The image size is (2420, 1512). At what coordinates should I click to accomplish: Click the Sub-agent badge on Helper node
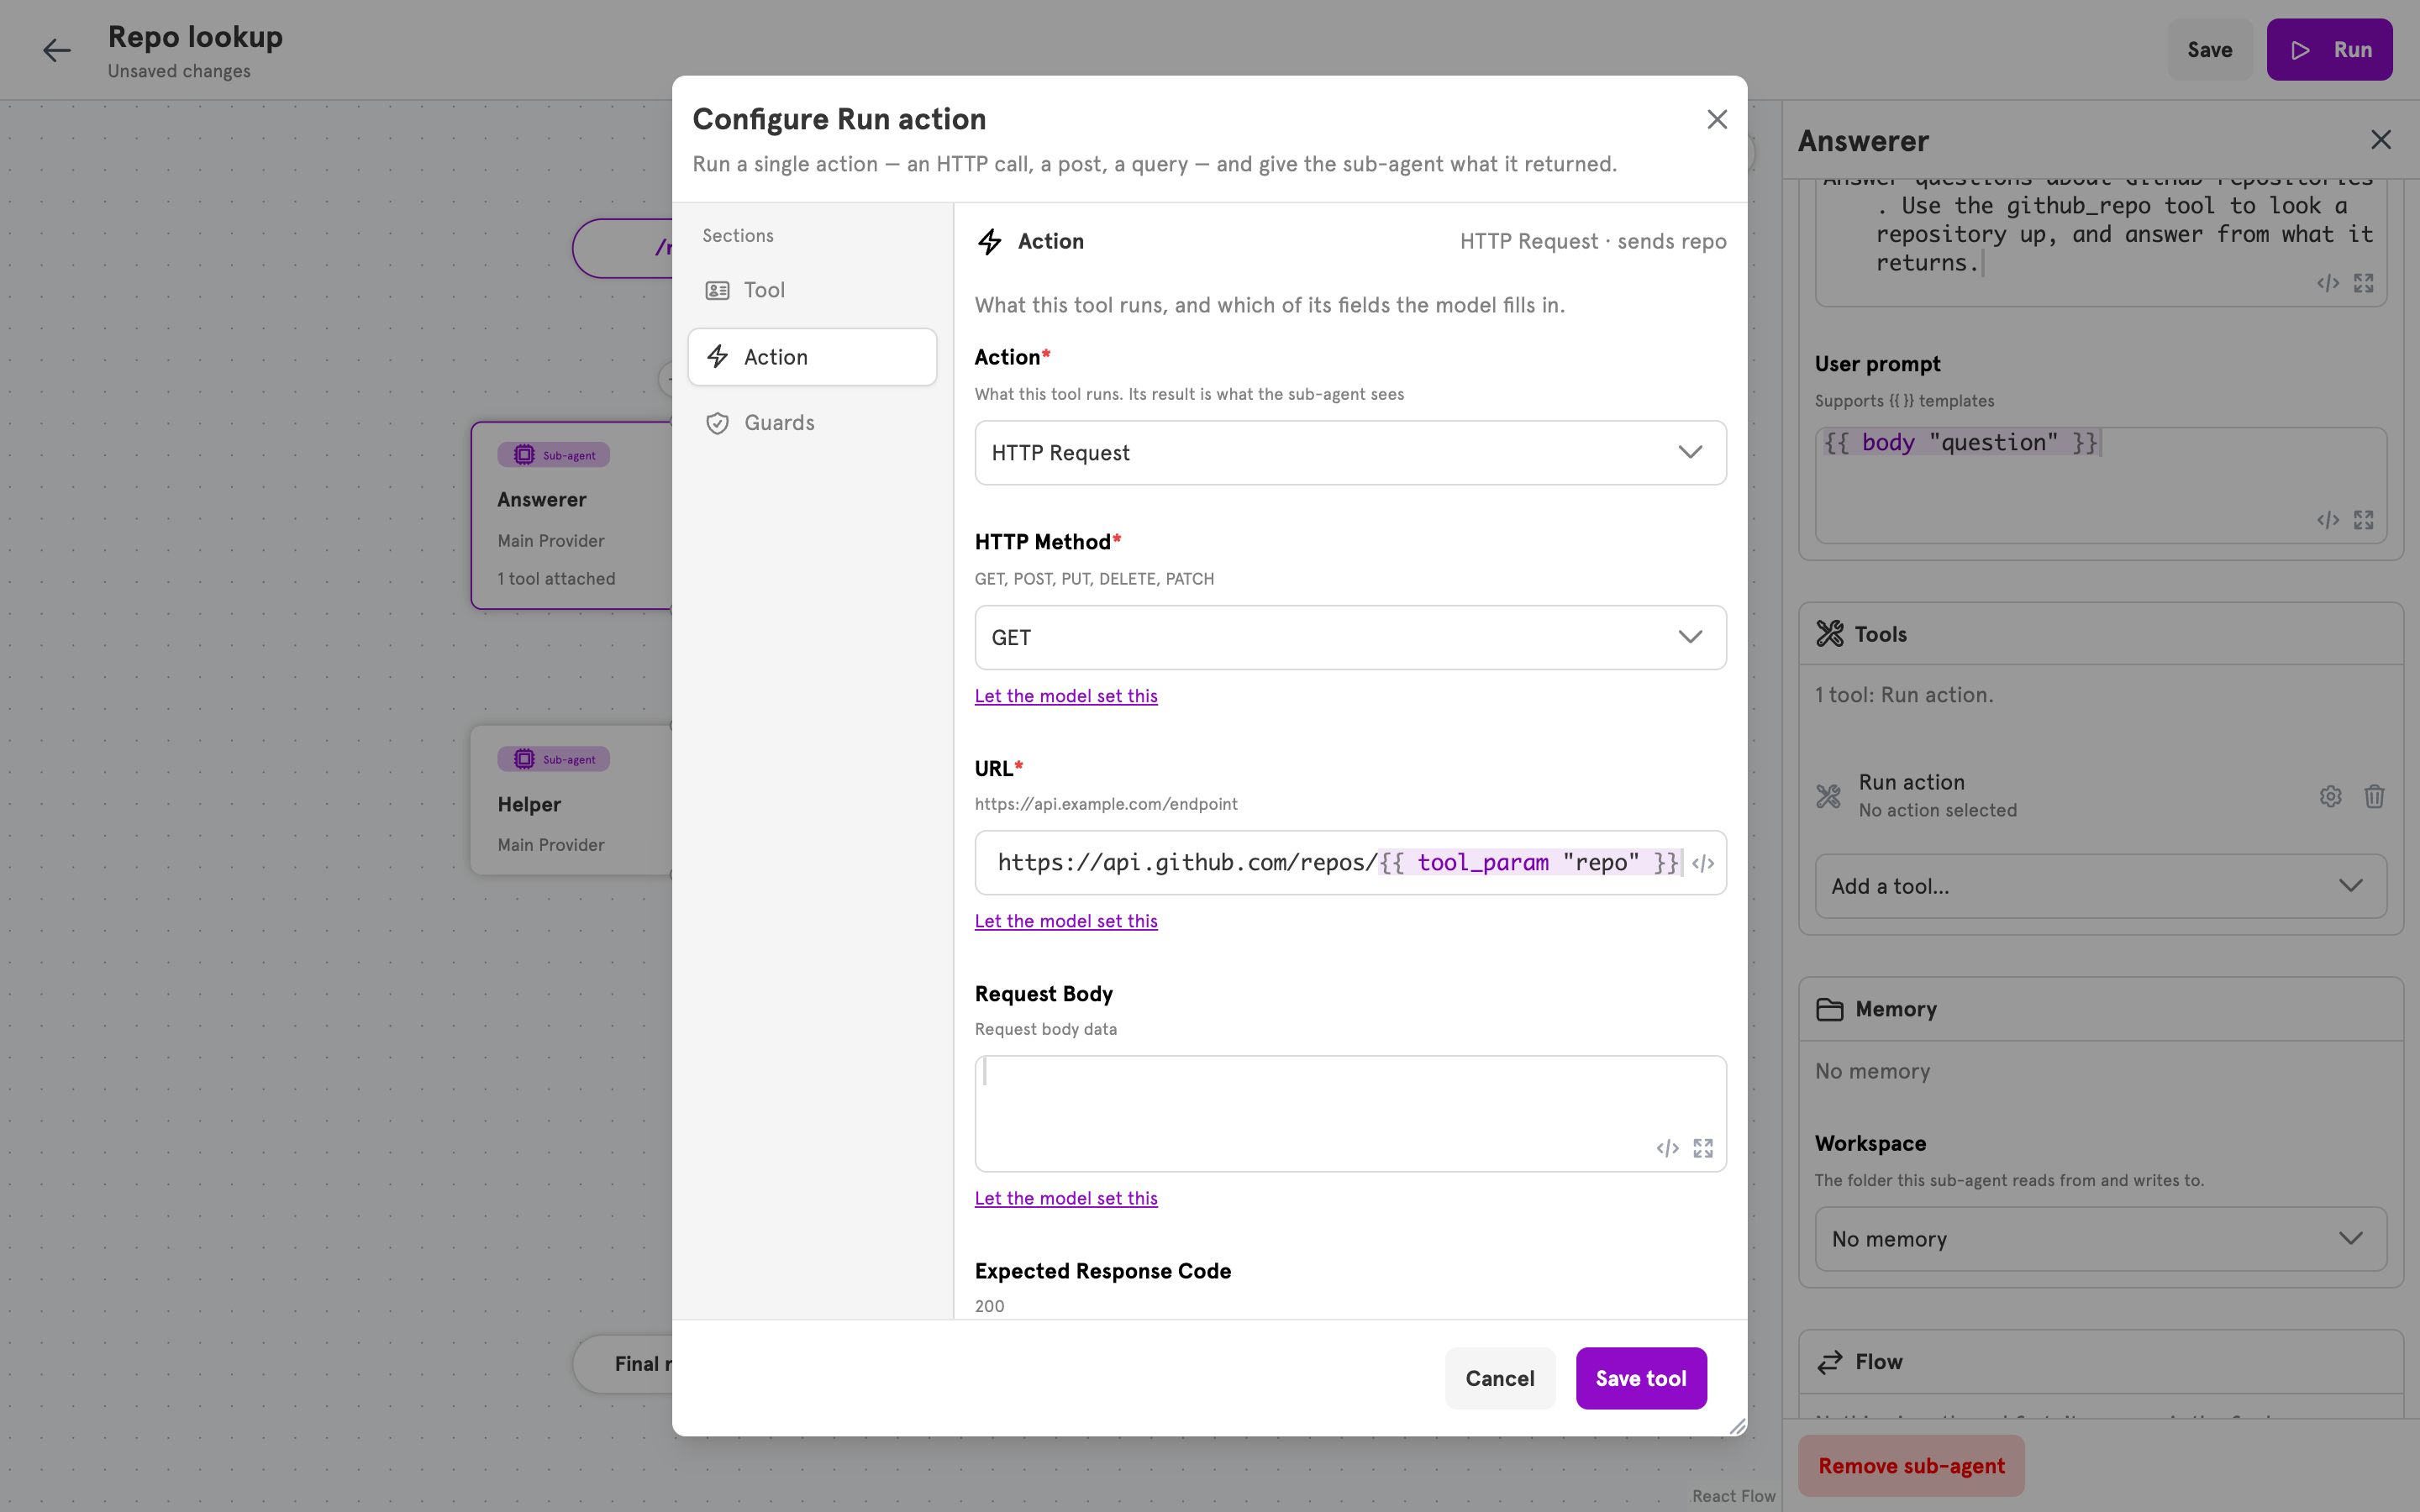point(553,759)
